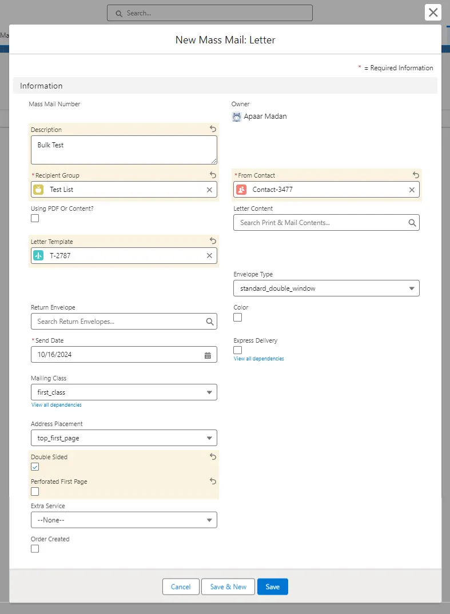The image size is (450, 614).
Task: Undo changes to the Description field
Action: (x=213, y=129)
